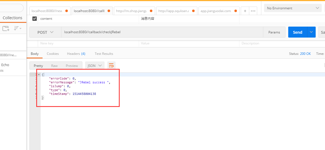Click the New key input field
325x150 pixels.
(x=88, y=43)
